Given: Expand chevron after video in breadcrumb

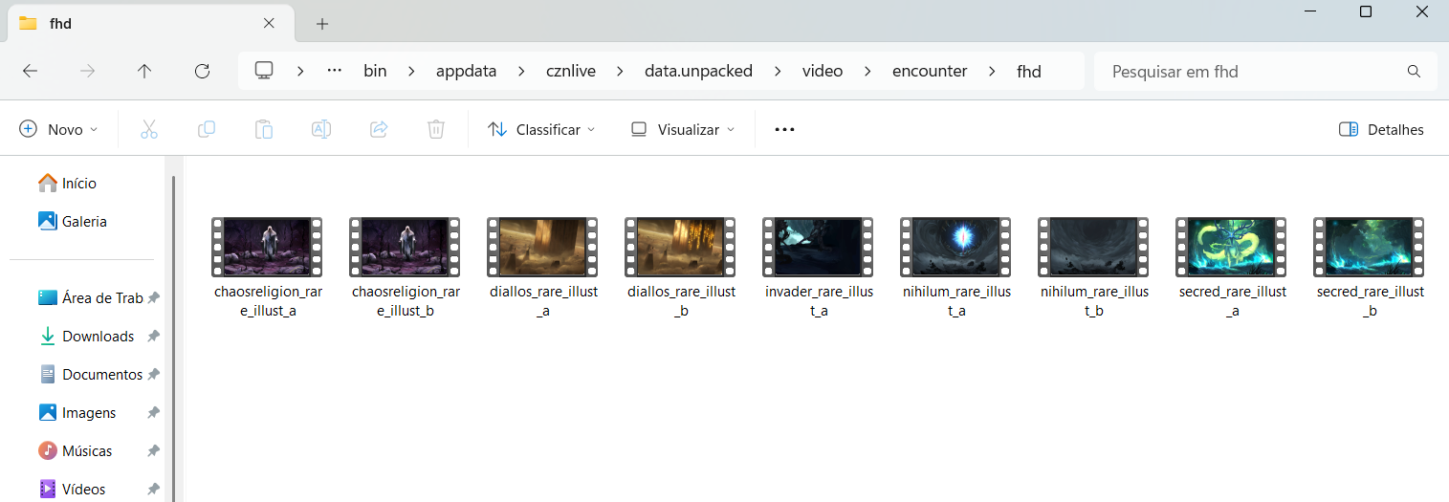Looking at the screenshot, I should click(x=867, y=71).
